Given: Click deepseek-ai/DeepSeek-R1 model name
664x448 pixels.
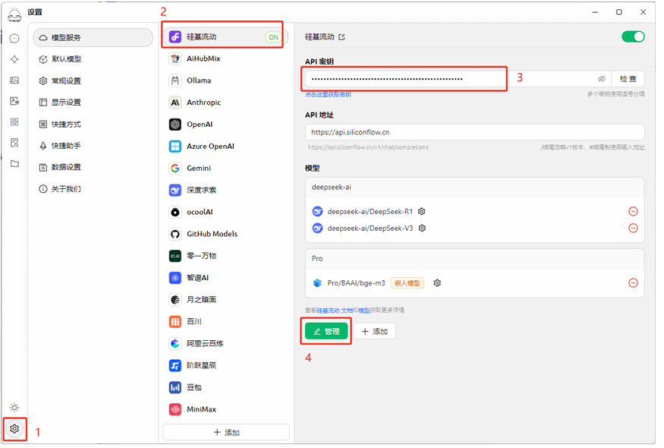Looking at the screenshot, I should (x=370, y=212).
